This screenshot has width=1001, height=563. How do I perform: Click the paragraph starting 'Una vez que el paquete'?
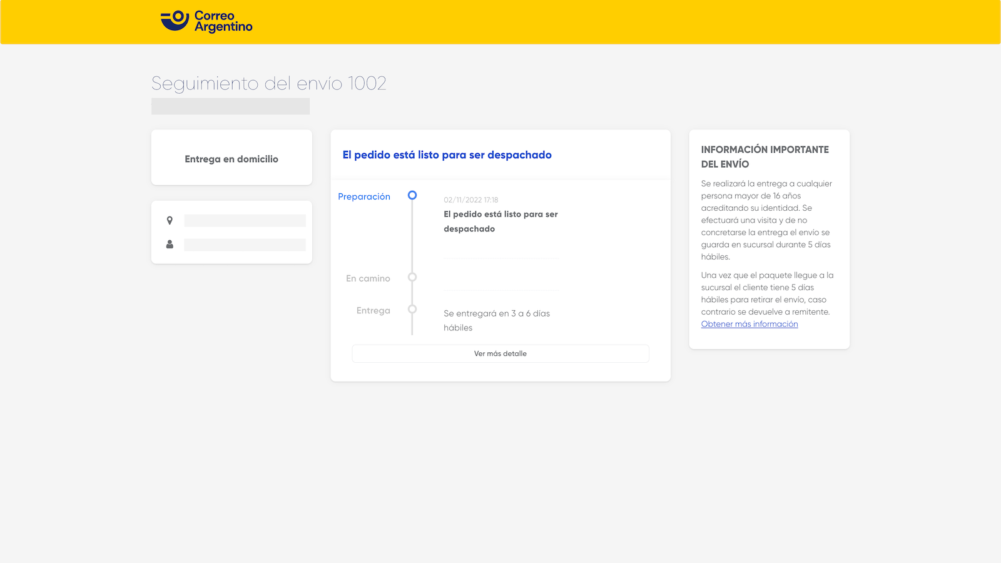pyautogui.click(x=768, y=293)
